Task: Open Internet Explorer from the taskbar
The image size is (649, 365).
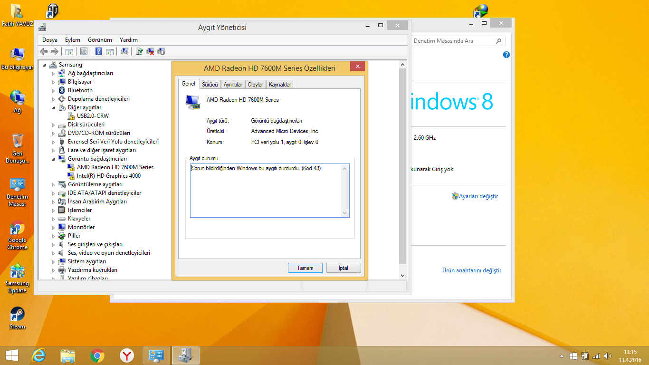Action: point(38,355)
